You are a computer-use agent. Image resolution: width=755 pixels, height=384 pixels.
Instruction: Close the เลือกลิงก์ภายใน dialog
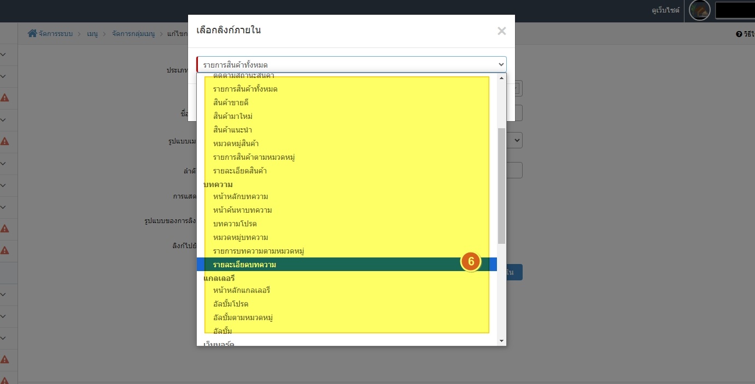click(501, 31)
